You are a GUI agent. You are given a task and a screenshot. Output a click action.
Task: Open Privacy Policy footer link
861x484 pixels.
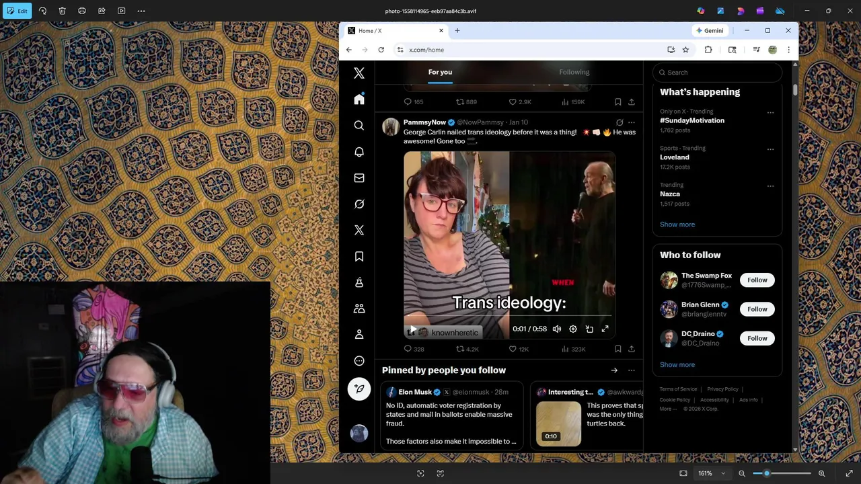coord(722,389)
